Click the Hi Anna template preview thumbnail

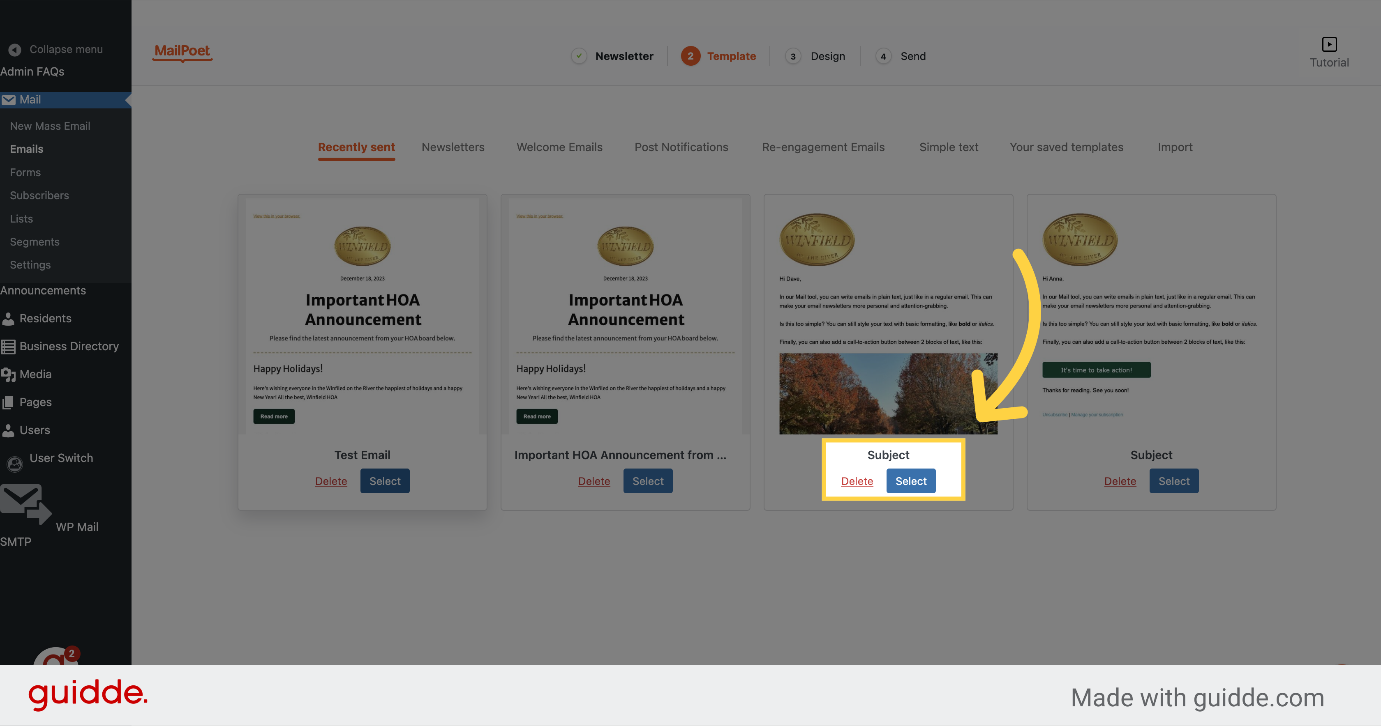[x=1150, y=316]
